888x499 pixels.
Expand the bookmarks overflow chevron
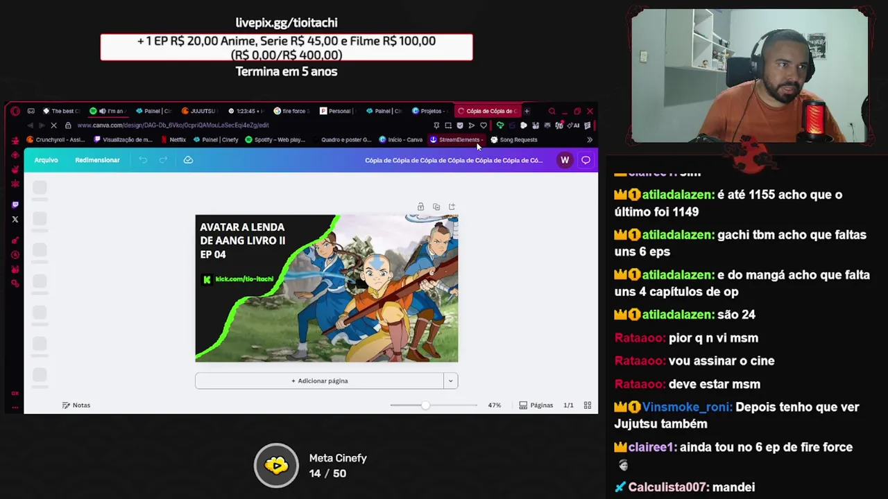click(x=590, y=139)
